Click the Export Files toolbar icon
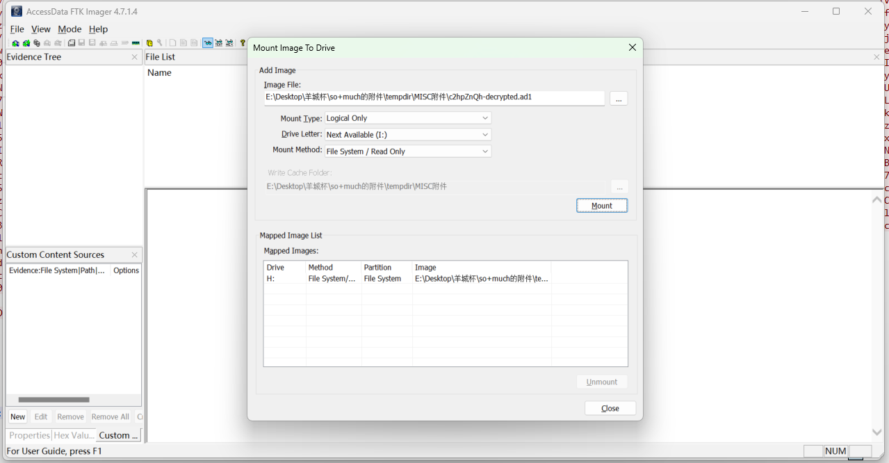889x463 pixels. click(x=172, y=43)
